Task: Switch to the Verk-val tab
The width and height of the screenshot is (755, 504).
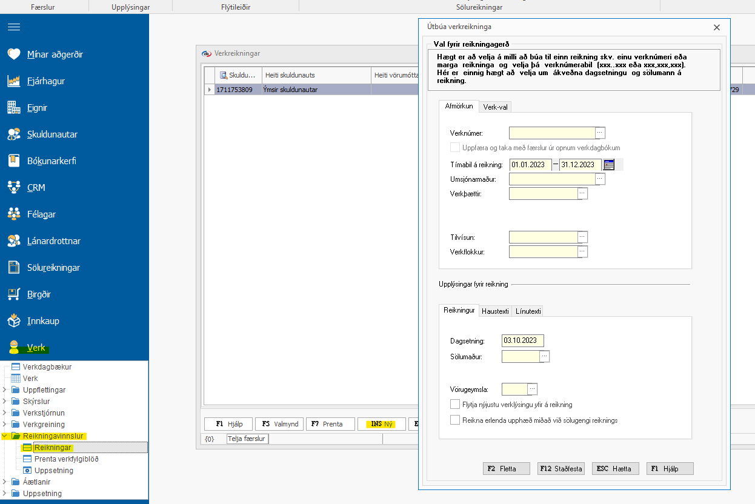Action: pyautogui.click(x=495, y=107)
